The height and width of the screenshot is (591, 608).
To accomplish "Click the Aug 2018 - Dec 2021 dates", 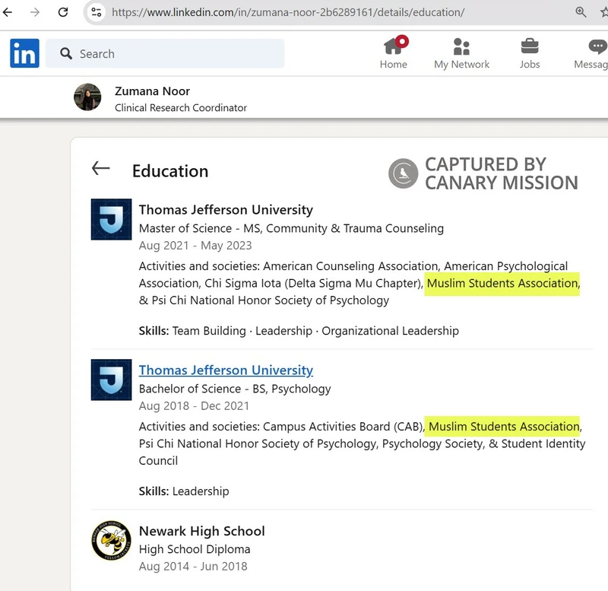I will (x=194, y=405).
